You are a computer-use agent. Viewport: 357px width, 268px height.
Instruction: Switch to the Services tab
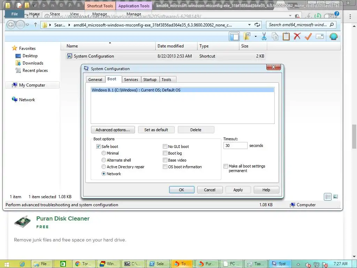(x=131, y=80)
